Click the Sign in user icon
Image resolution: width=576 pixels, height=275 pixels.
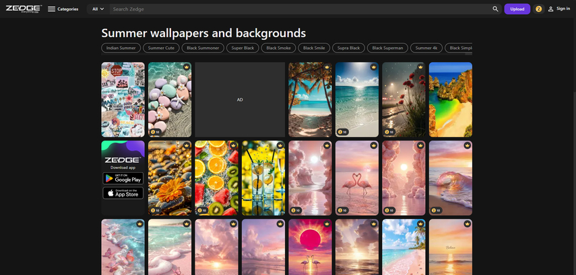tap(550, 9)
